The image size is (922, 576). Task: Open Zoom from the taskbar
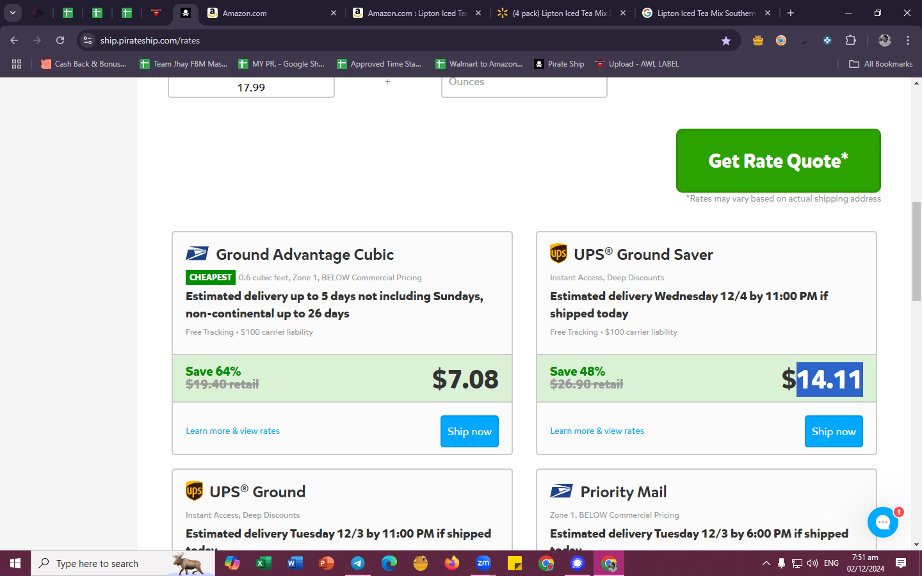(x=483, y=563)
